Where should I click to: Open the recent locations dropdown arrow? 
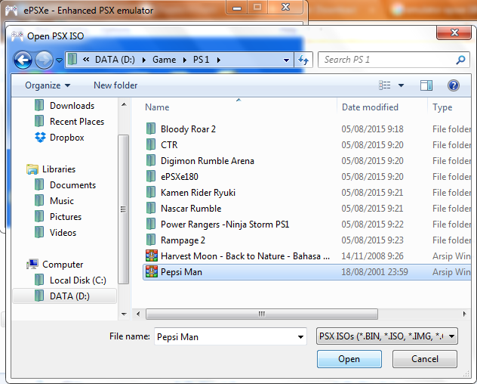[60, 60]
